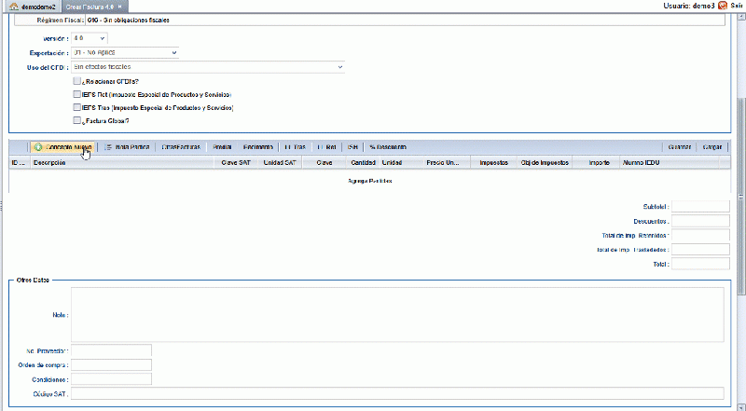Screen dimensions: 746x411
Task: Focus the Código SAT field
Action: (x=397, y=394)
